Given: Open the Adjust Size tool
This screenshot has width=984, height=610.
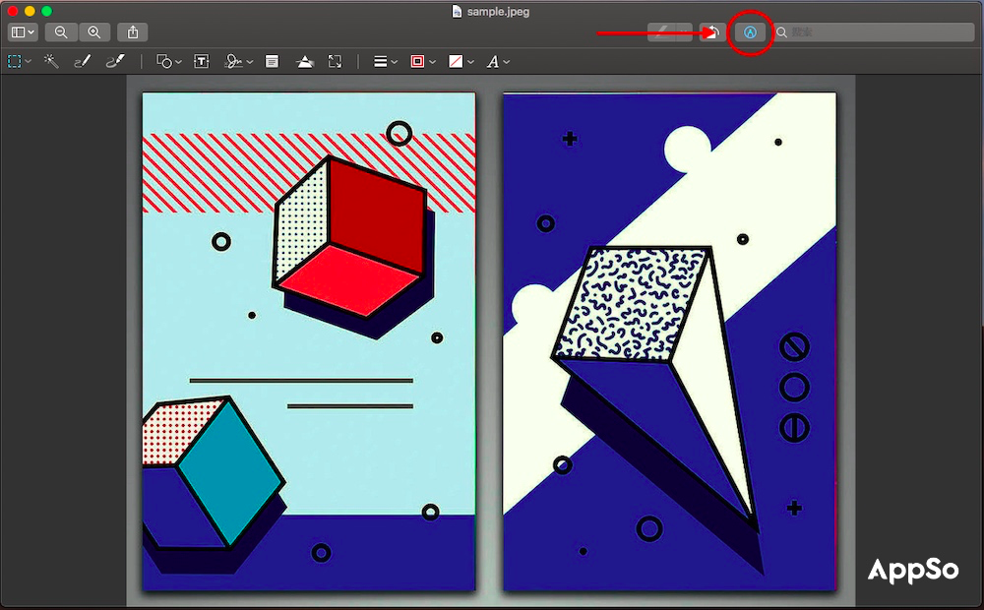Looking at the screenshot, I should 336,61.
